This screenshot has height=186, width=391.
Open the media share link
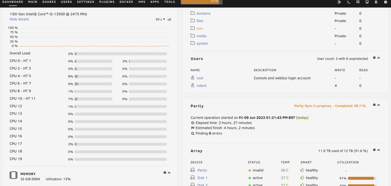click(x=201, y=36)
